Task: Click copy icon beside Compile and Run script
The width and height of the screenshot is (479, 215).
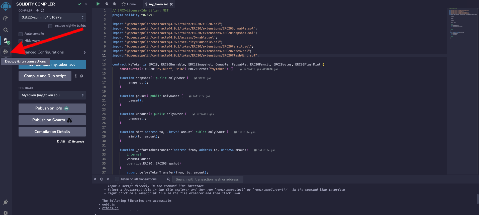Action: point(81,76)
